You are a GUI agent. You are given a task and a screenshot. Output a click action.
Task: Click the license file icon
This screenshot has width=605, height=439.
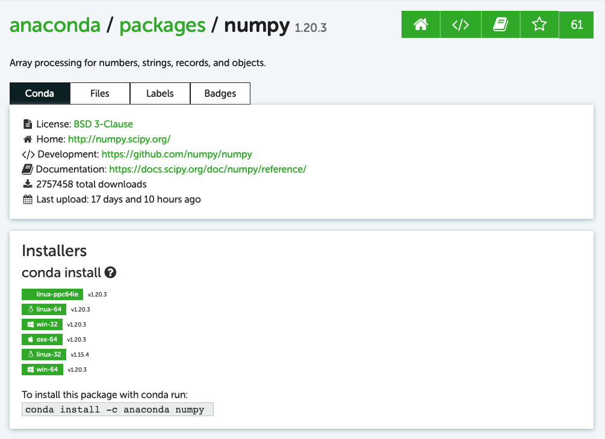tap(28, 124)
